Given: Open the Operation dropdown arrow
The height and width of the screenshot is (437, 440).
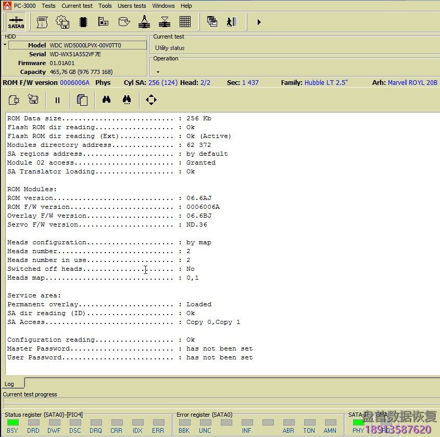Looking at the screenshot, I should pos(157,71).
